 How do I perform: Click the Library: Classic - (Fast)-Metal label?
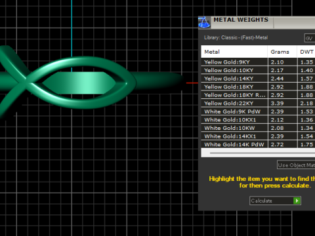[236, 37]
